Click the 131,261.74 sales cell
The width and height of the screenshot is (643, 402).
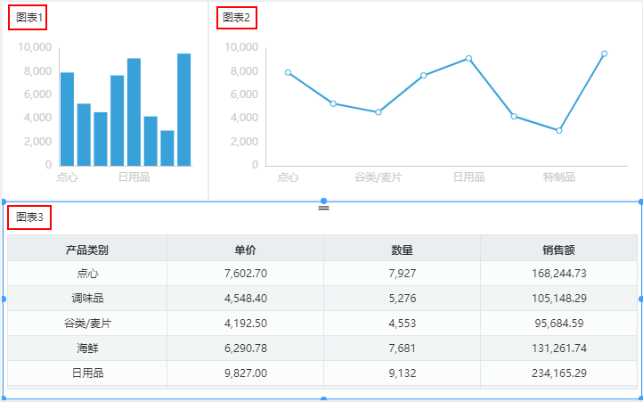[x=558, y=349]
